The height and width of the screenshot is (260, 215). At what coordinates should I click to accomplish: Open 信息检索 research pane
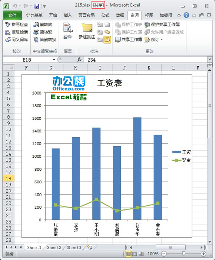[x=17, y=32]
